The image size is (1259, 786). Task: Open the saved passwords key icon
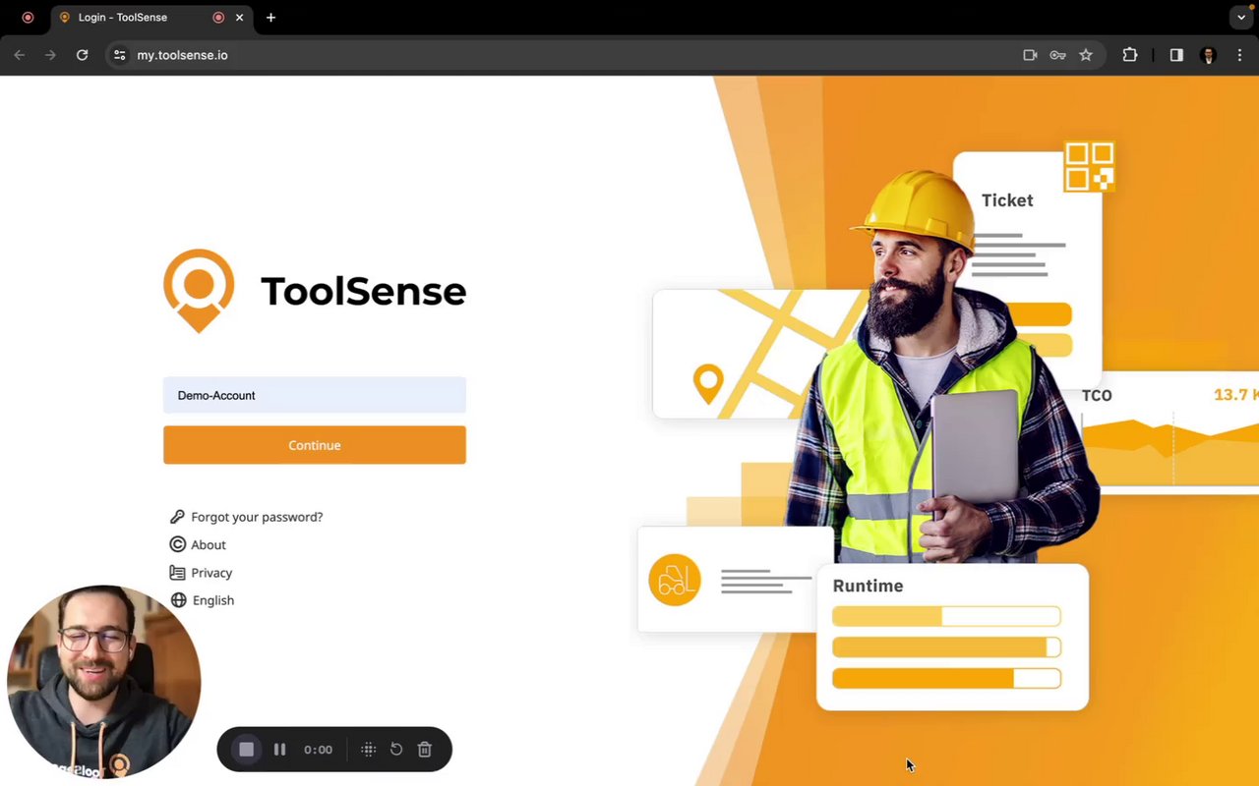coord(1057,55)
